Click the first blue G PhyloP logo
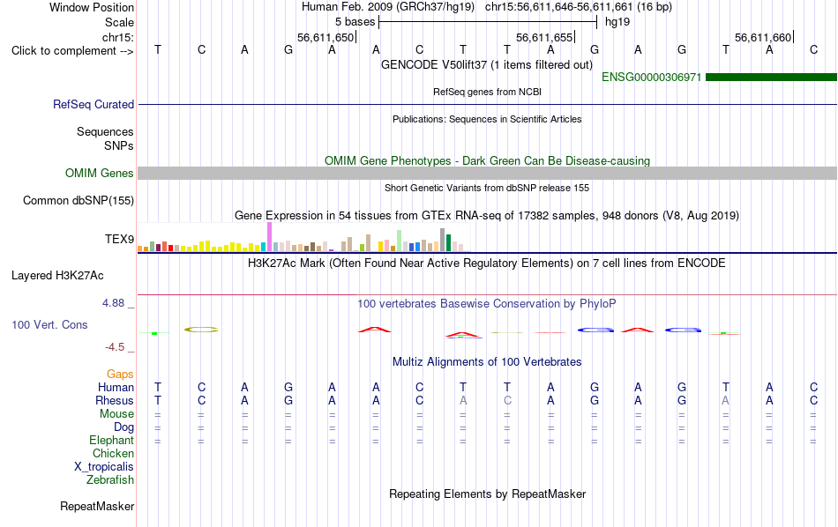 click(x=596, y=330)
